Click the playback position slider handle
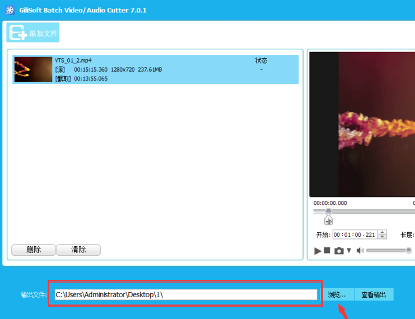This screenshot has height=319, width=415. 328,212
